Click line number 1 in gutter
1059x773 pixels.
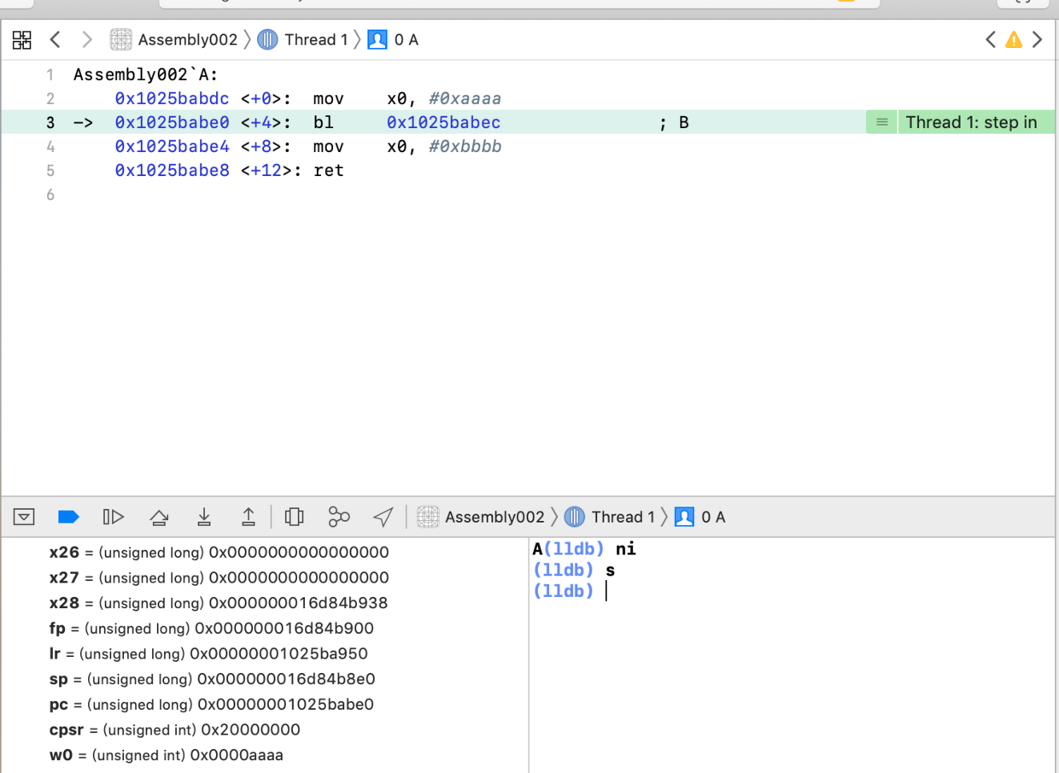pyautogui.click(x=50, y=74)
